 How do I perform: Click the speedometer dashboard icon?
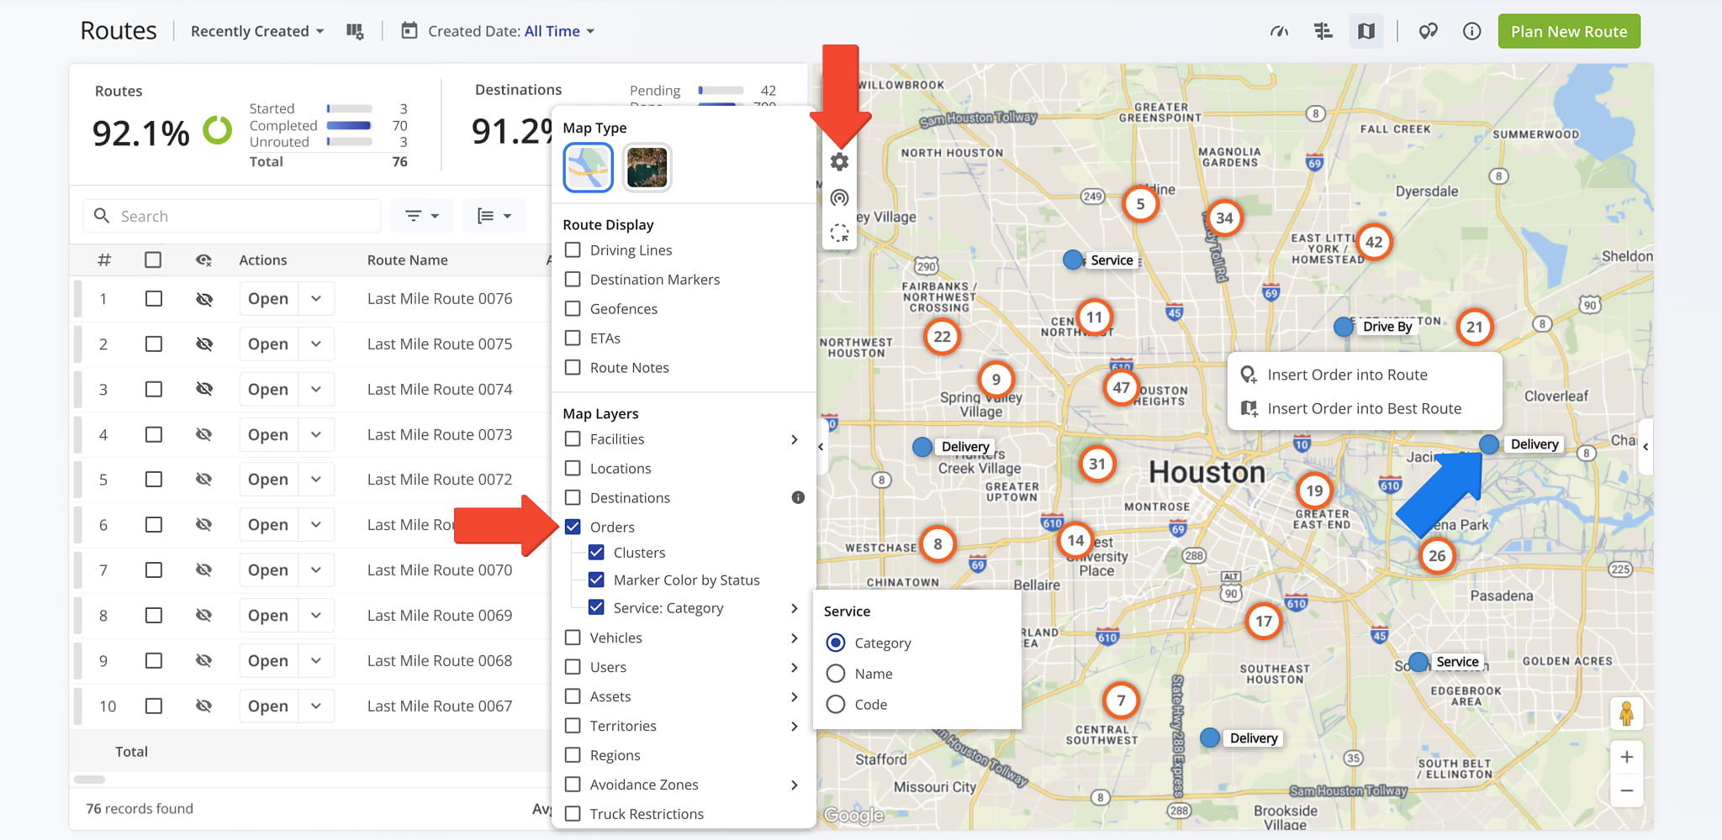1279,31
